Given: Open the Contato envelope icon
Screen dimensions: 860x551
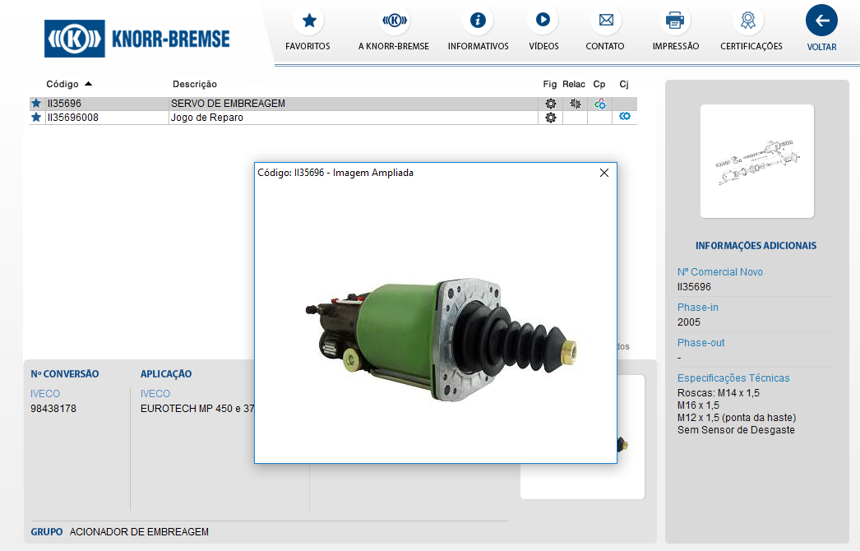Looking at the screenshot, I should [x=605, y=21].
